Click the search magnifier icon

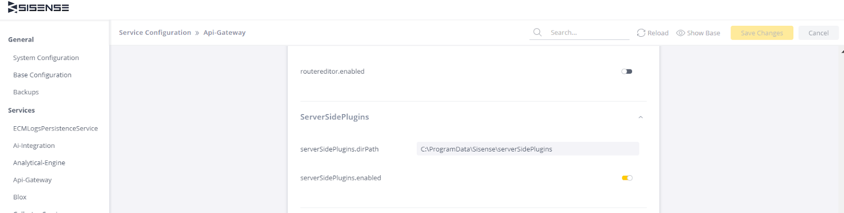[537, 33]
